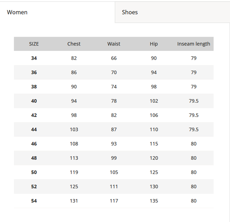Image resolution: width=230 pixels, height=222 pixels.
Task: Click the SIZE column header
Action: 34,44
